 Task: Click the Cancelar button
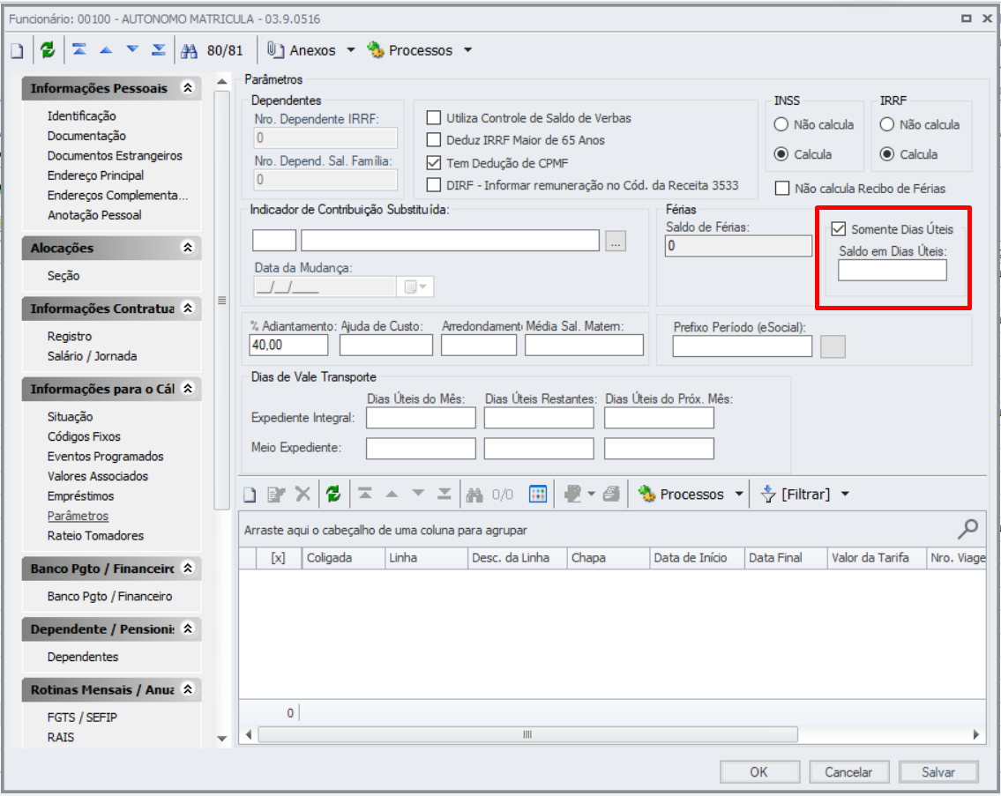tap(848, 772)
